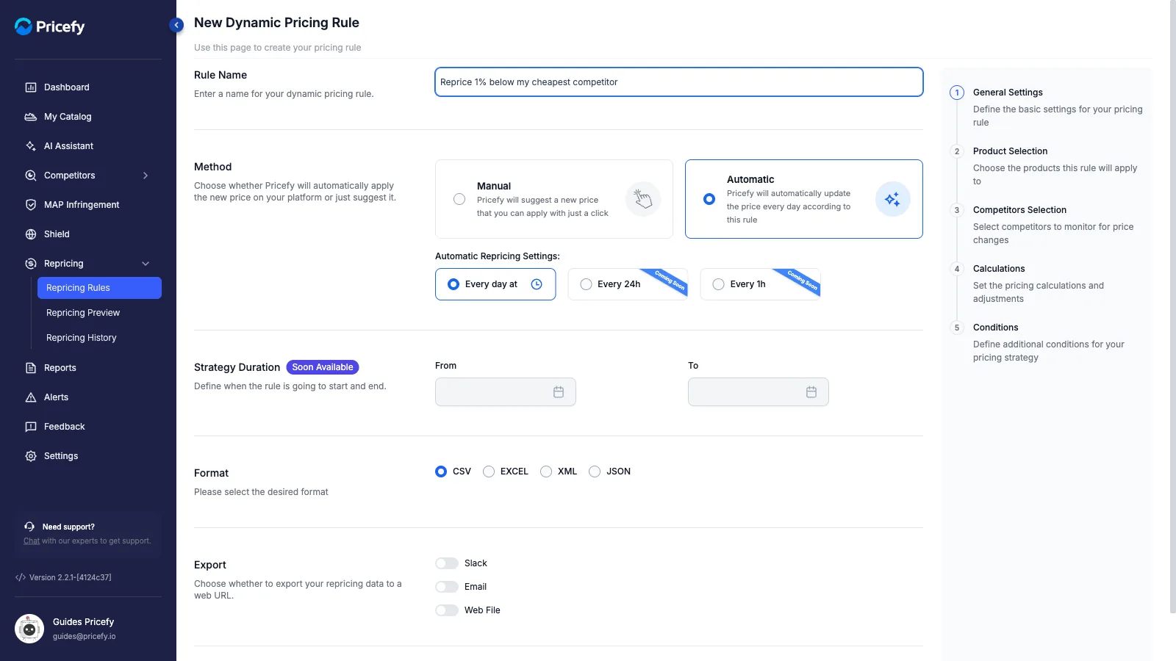Click the Pricefy logo
1176x661 pixels.
point(50,26)
